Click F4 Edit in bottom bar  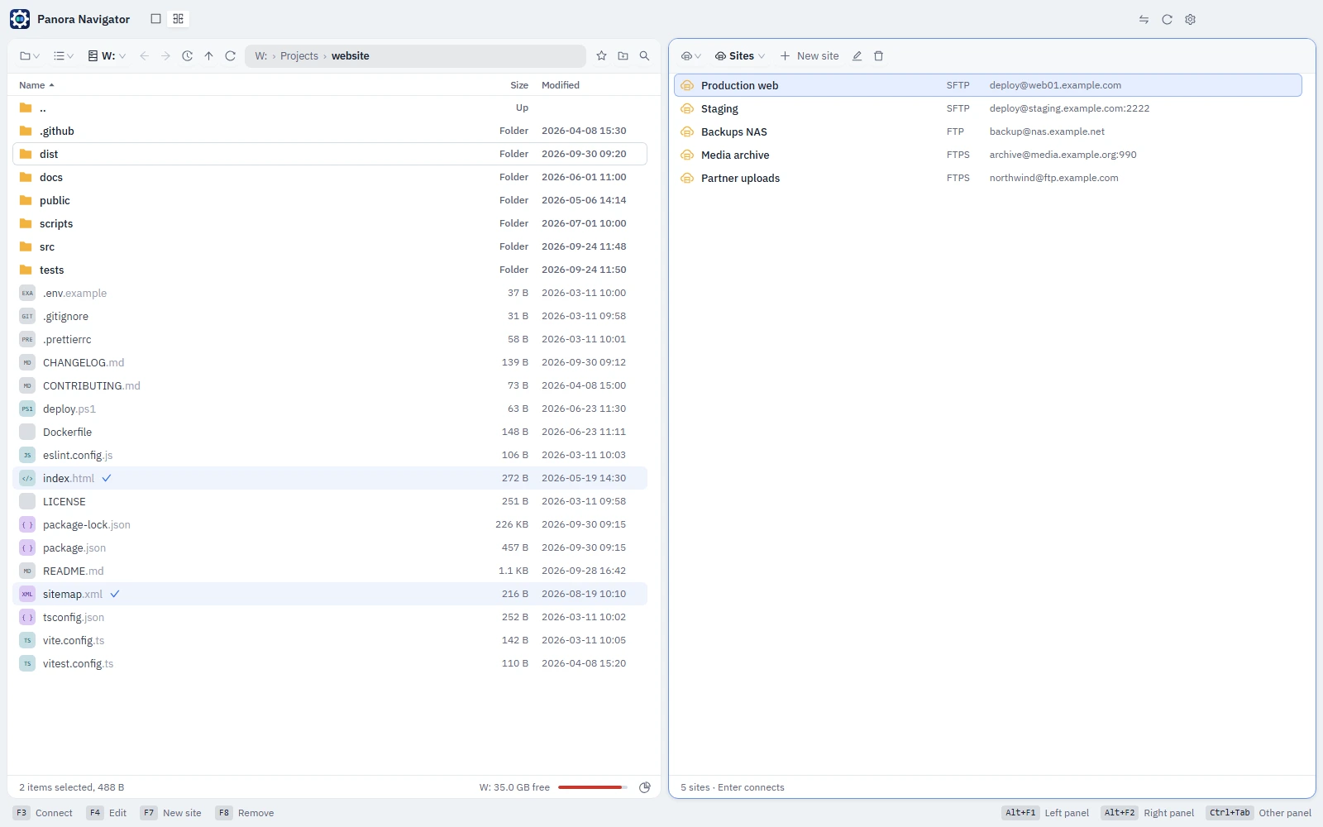click(107, 813)
